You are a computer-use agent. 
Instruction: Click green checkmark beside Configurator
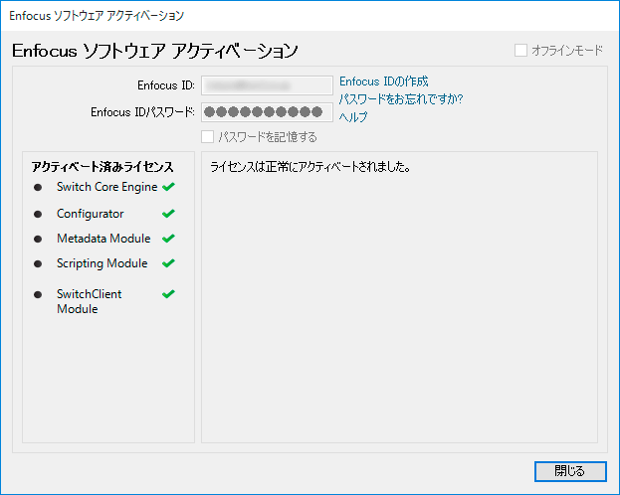click(168, 214)
